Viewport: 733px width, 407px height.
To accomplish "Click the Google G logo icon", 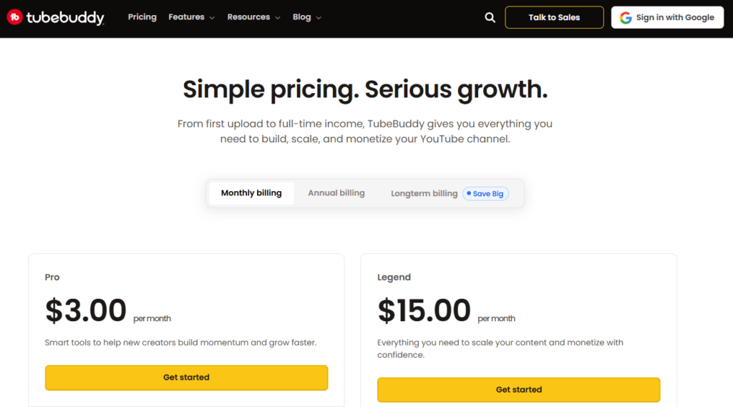I will point(626,18).
